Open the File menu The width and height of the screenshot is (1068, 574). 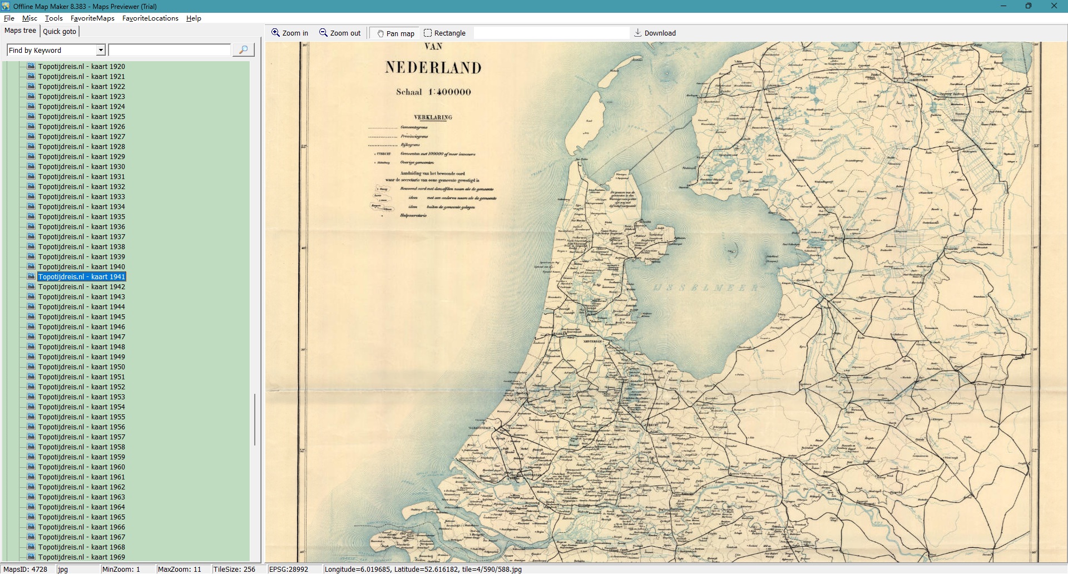click(9, 18)
